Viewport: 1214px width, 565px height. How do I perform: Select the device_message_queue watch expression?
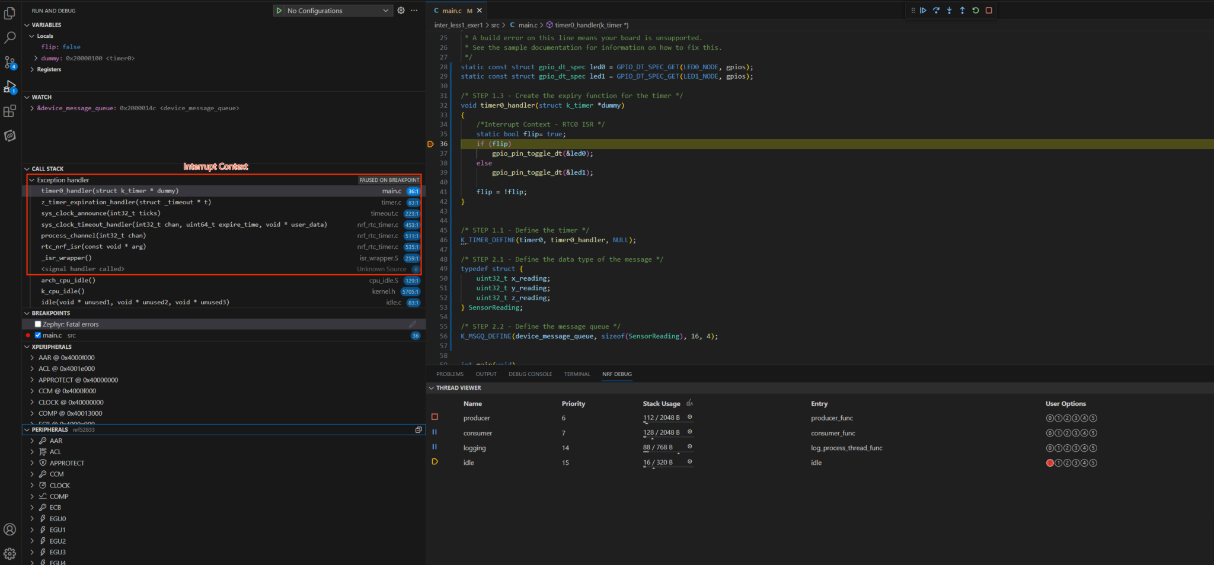pyautogui.click(x=136, y=108)
